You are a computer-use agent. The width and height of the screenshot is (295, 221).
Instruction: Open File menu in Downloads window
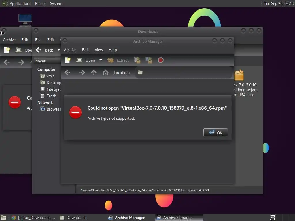tap(38, 40)
